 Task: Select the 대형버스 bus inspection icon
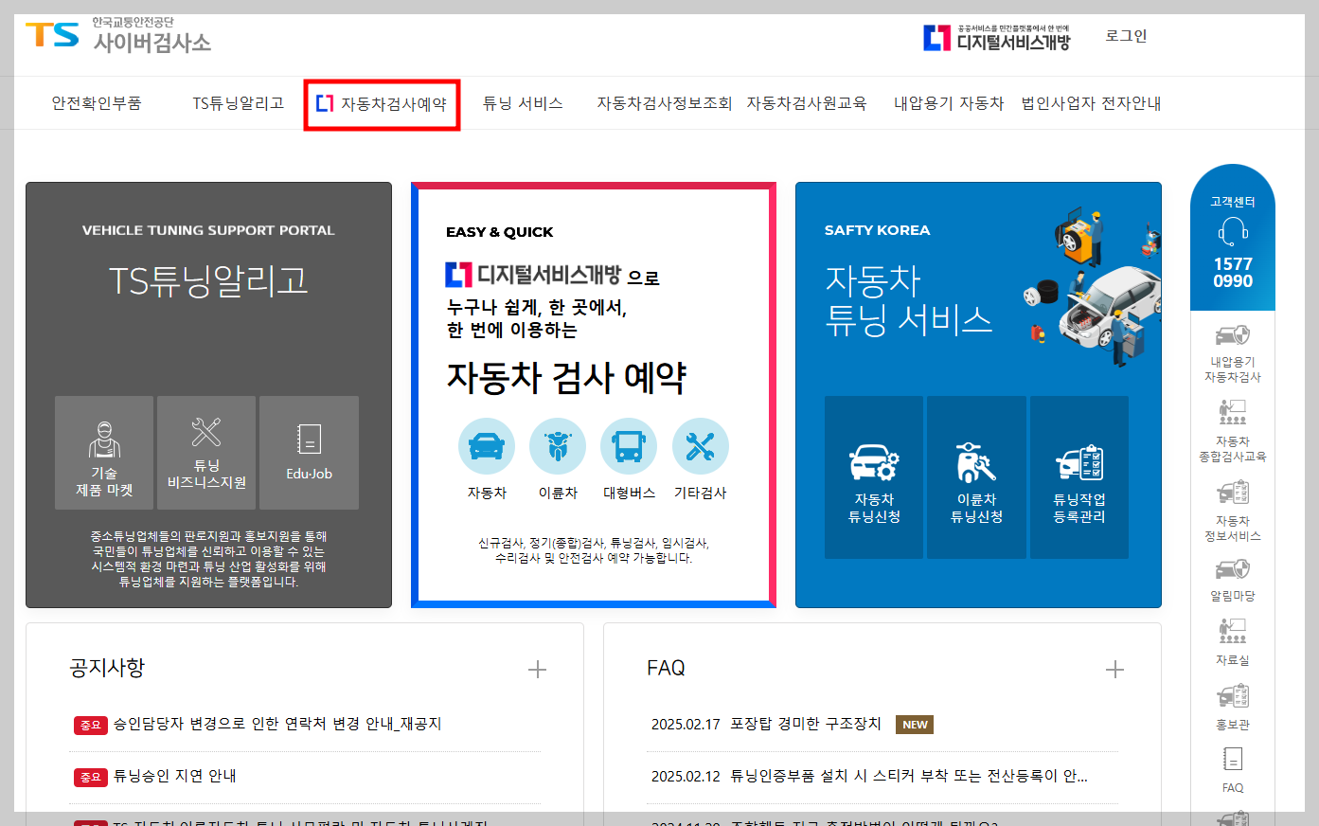click(x=628, y=445)
